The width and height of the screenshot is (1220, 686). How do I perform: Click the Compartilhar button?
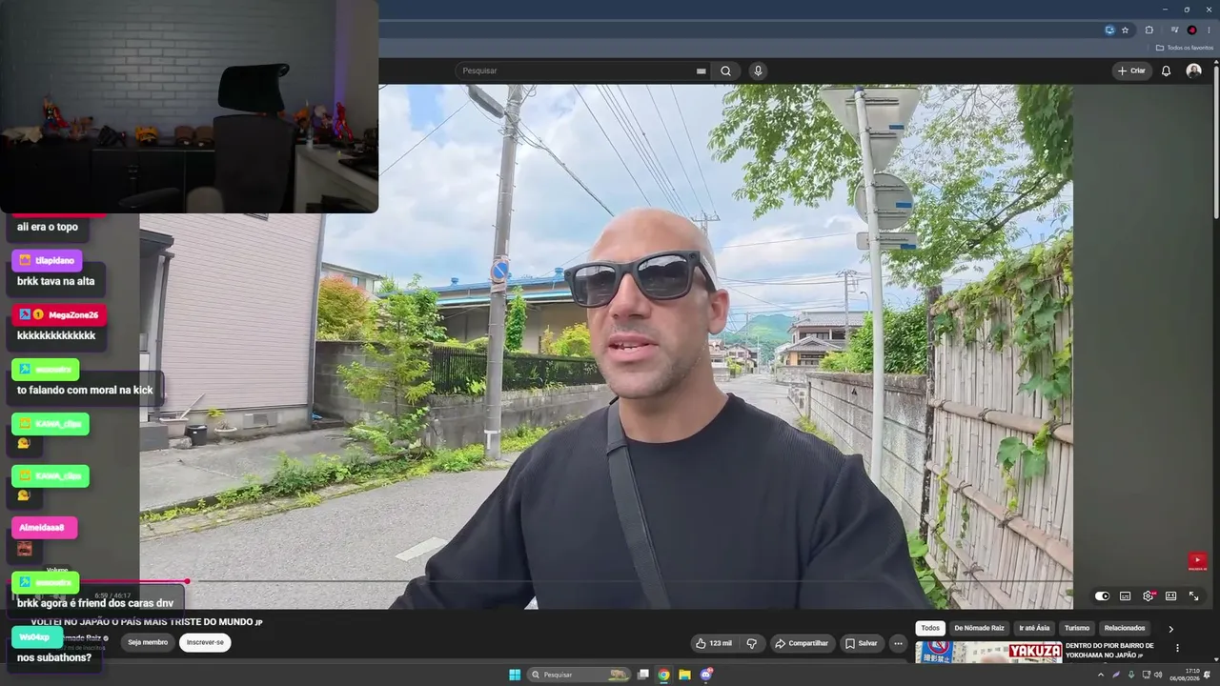tap(801, 643)
